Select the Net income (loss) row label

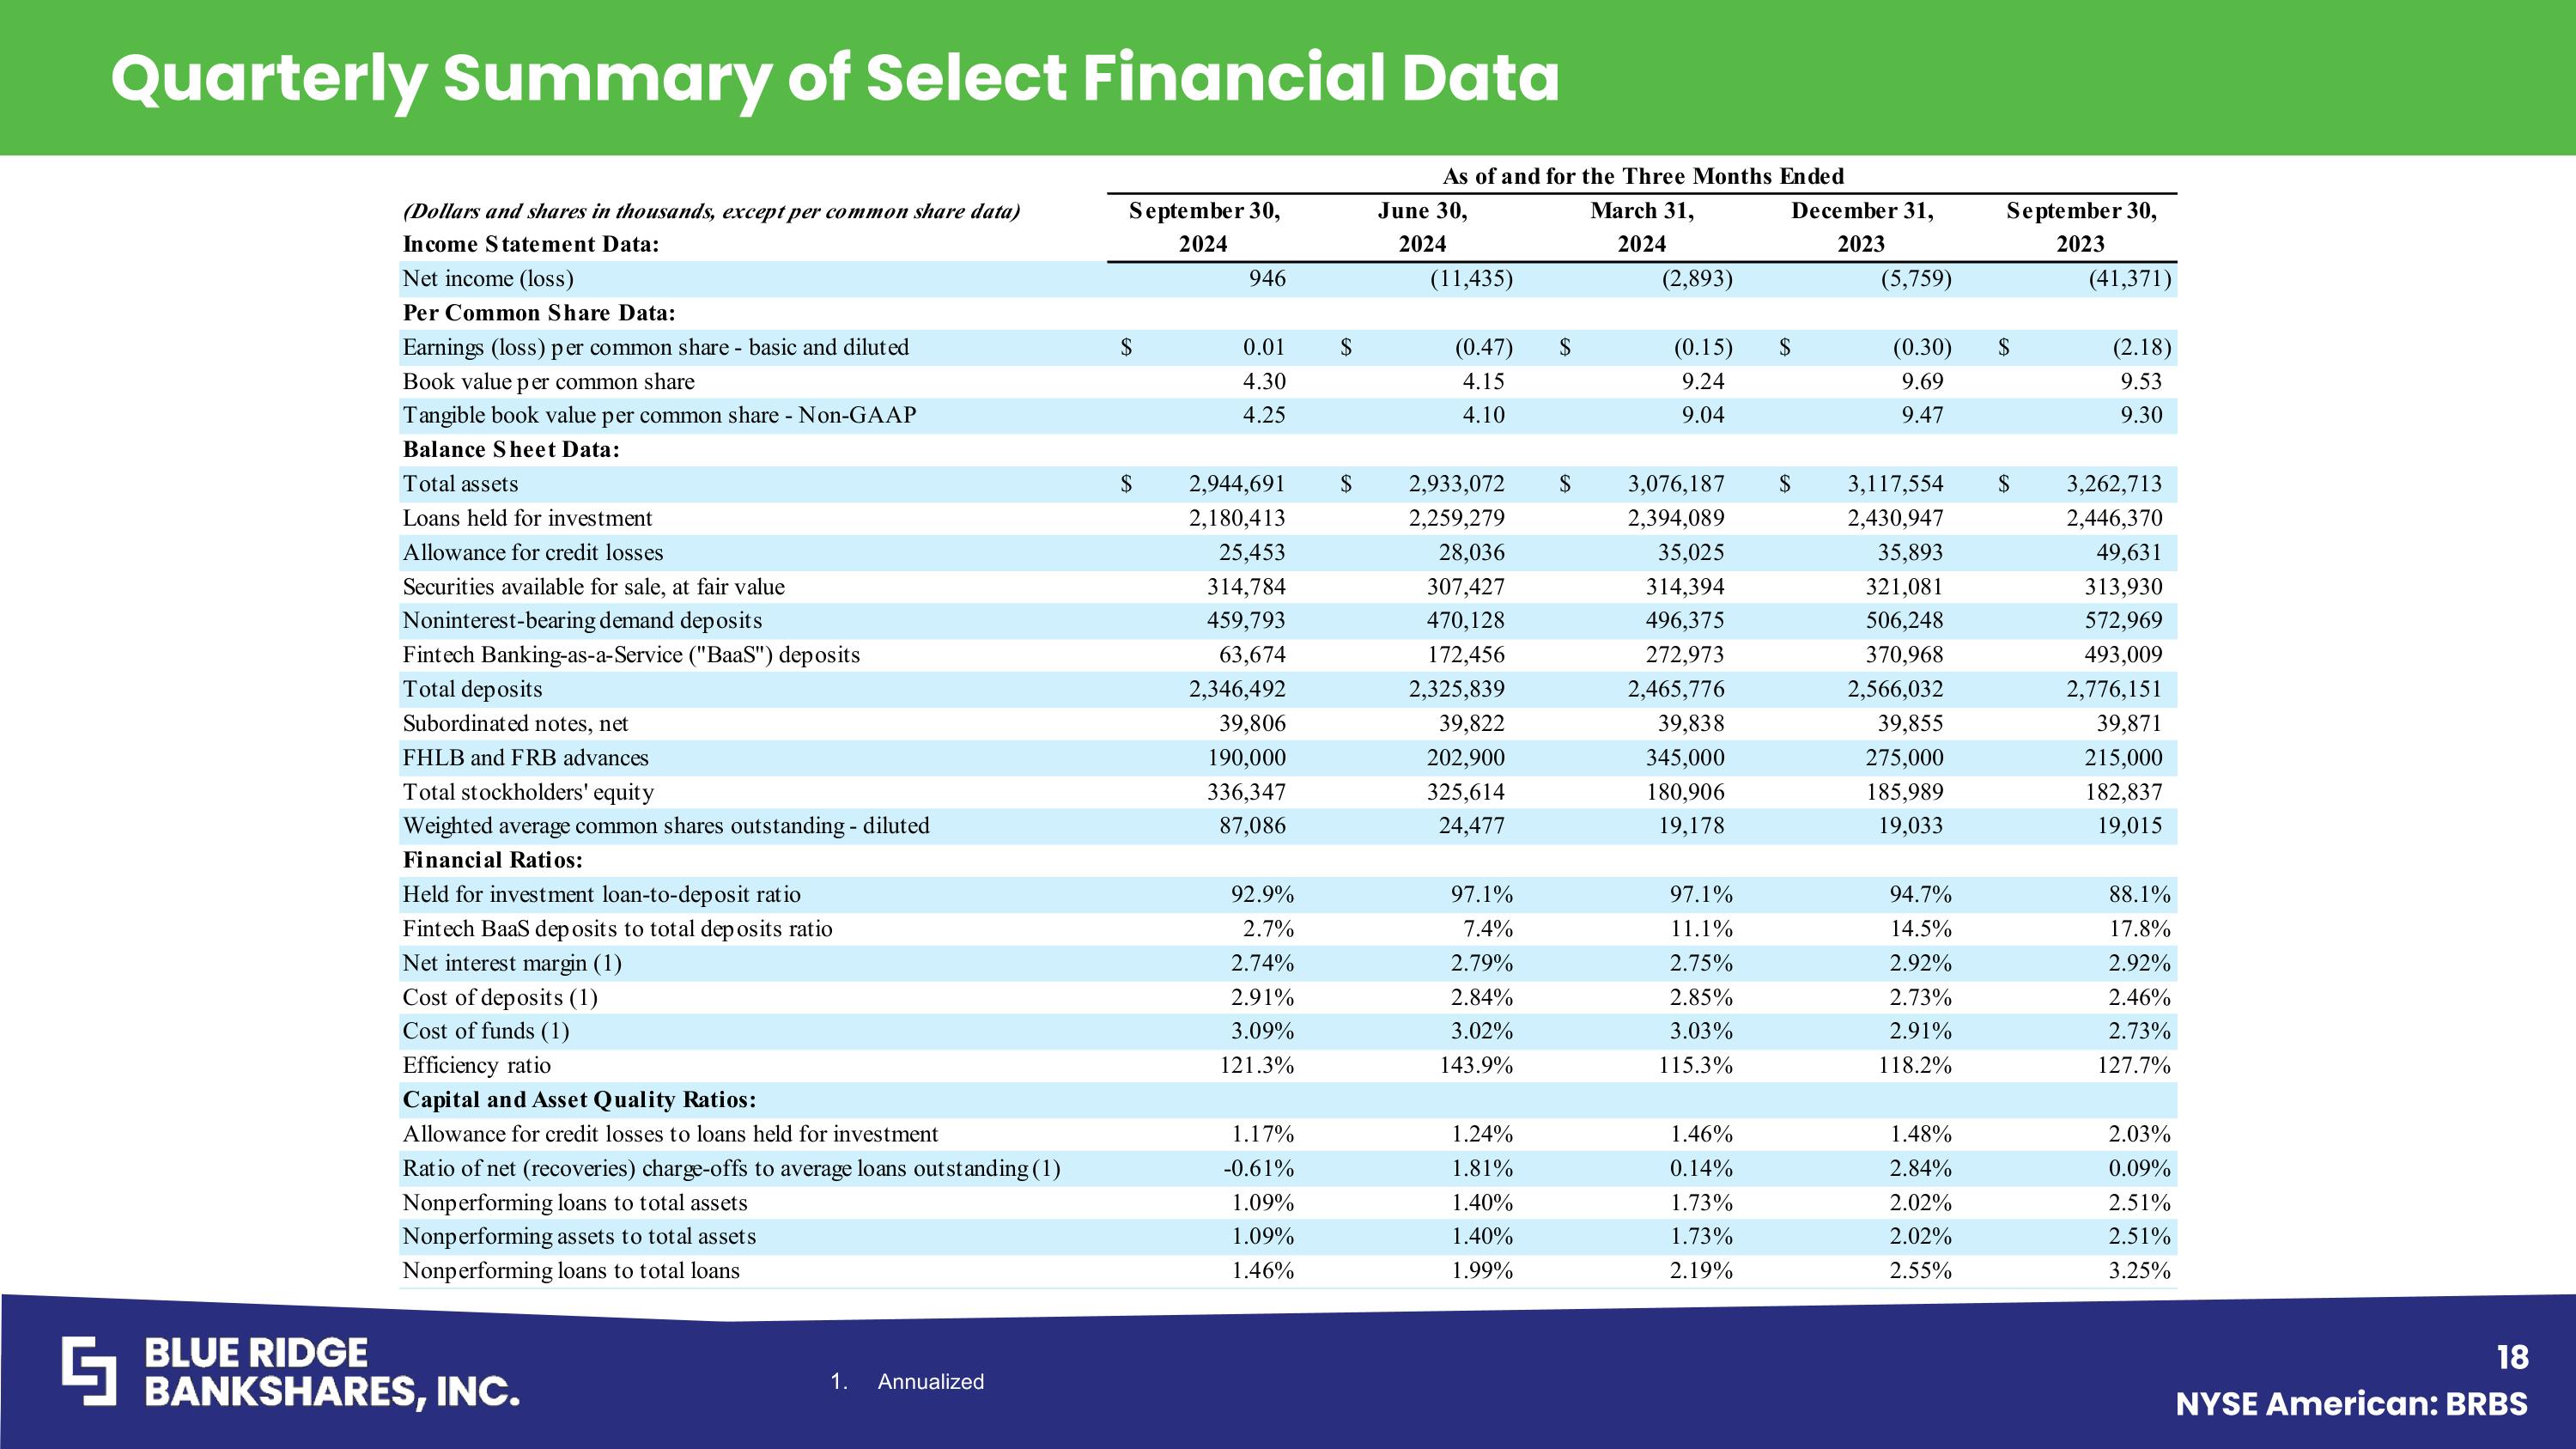pyautogui.click(x=488, y=279)
